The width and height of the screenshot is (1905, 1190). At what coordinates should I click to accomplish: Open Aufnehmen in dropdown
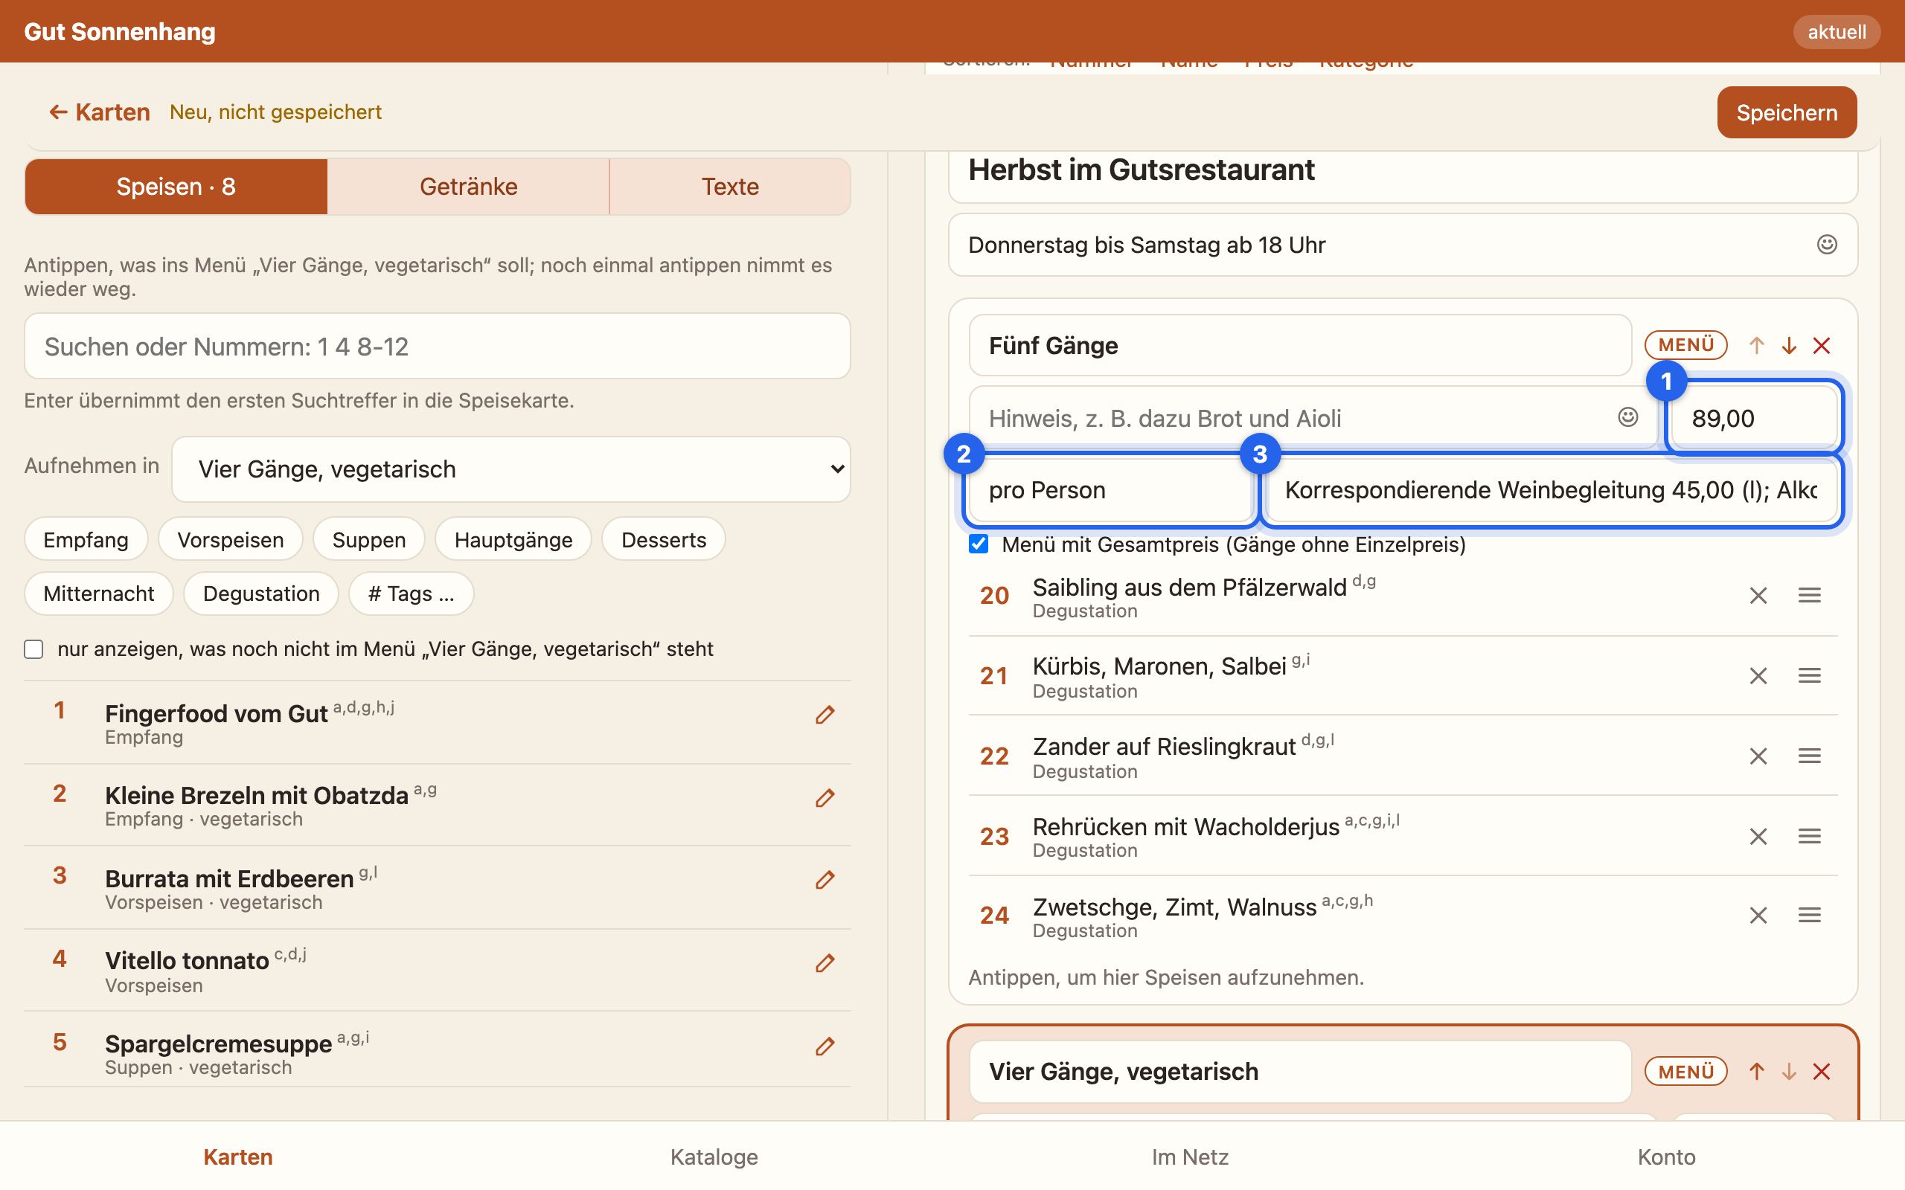coord(511,469)
